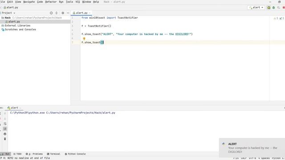The height and width of the screenshot is (160, 285).
Task: Select the alert tab in Run panel
Action: pyautogui.click(x=13, y=108)
